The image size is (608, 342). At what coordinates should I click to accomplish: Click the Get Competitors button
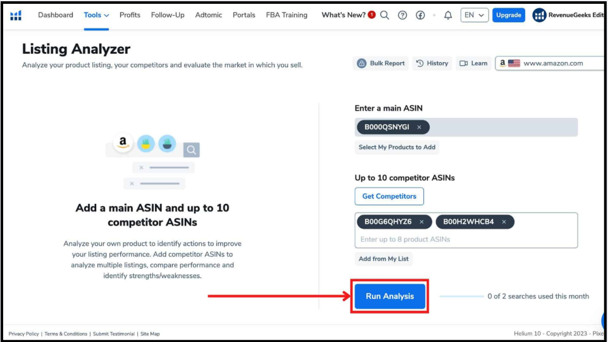[x=389, y=196]
